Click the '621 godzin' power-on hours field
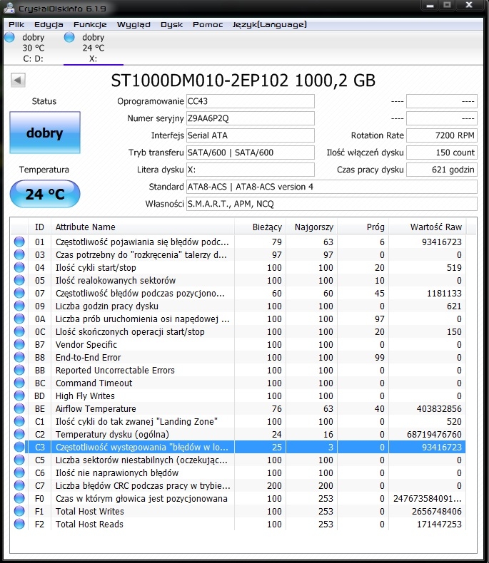The width and height of the screenshot is (489, 563). point(442,170)
